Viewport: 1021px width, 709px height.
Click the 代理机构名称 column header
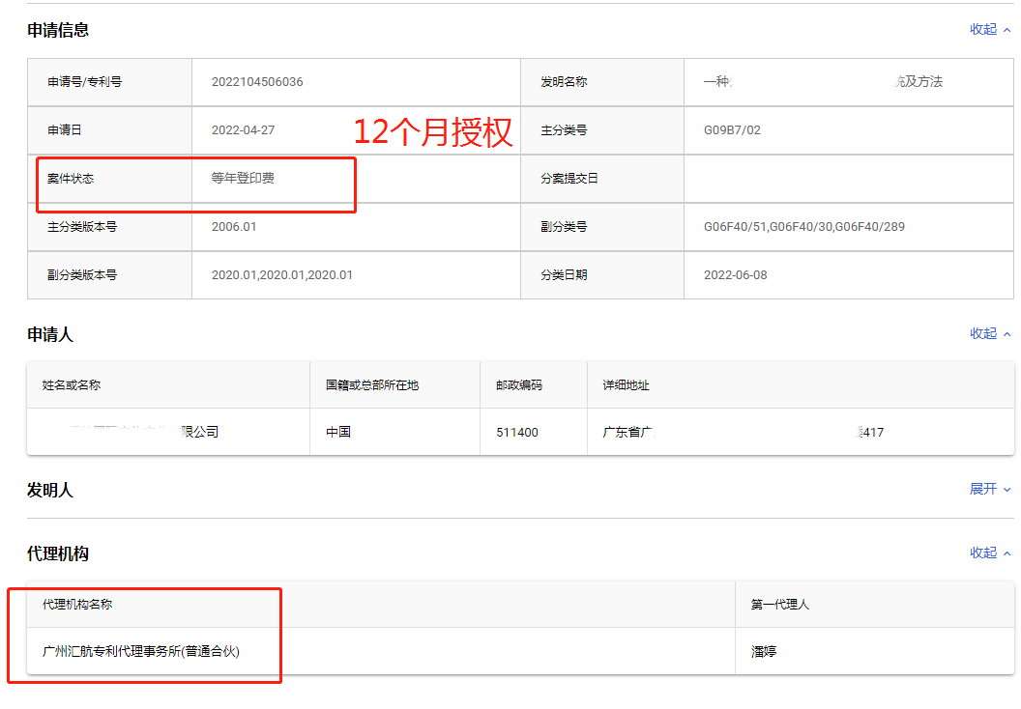pyautogui.click(x=381, y=605)
